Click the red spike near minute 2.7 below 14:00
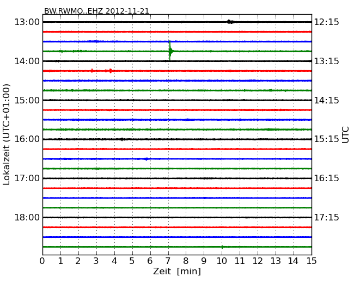The image size is (354, 283). pos(92,71)
